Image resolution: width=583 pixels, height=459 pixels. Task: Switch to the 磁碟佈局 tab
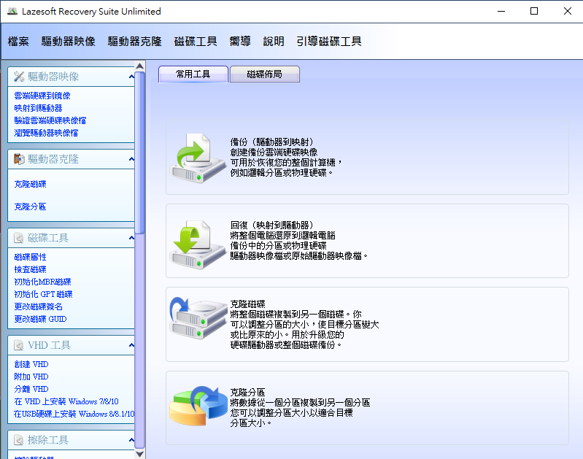coord(265,74)
